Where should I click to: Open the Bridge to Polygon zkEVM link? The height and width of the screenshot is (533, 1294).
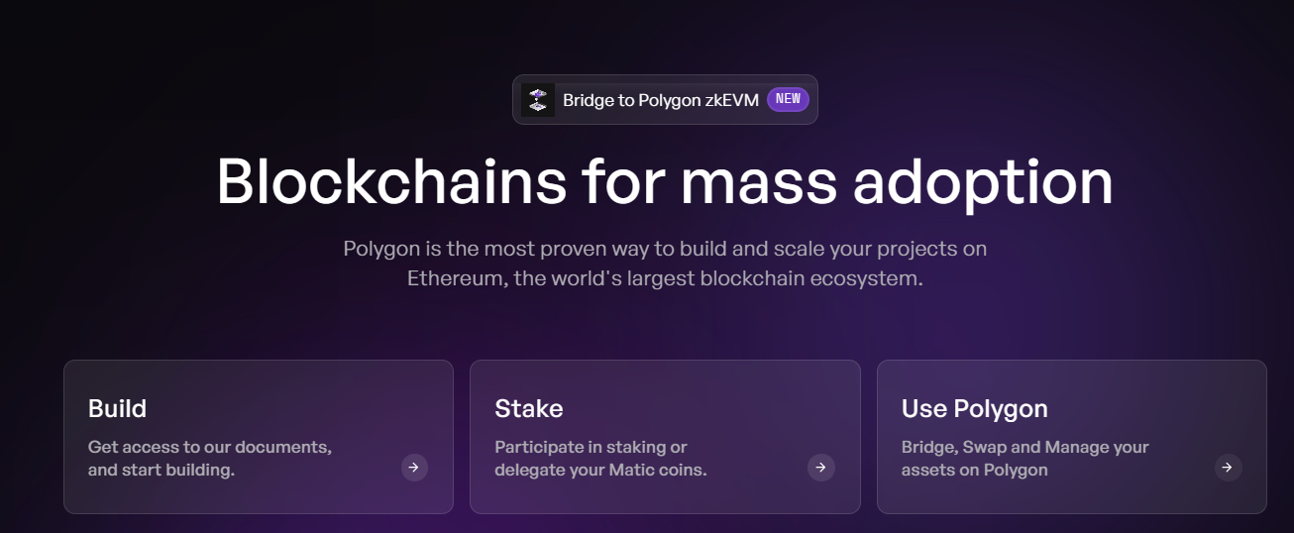[x=660, y=100]
